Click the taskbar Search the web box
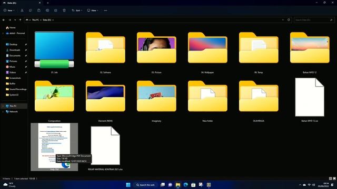Image resolution: width=337 pixels, height=189 pixels. [145, 185]
